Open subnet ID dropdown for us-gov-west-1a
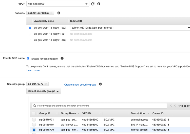 point(130,28)
